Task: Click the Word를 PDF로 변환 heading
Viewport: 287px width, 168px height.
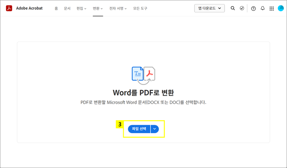Action: (143, 93)
